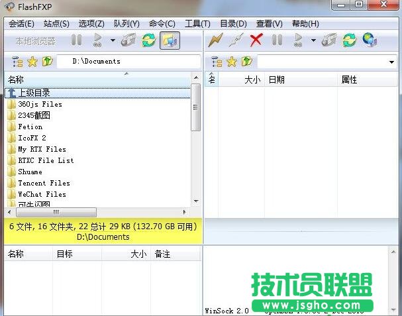The height and width of the screenshot is (316, 402).
Task: Click the disconnect plug icon
Action: [236, 40]
